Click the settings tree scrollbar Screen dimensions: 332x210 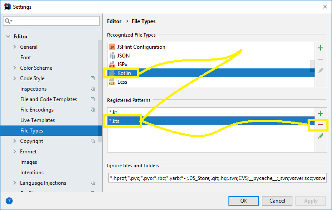(x=100, y=91)
